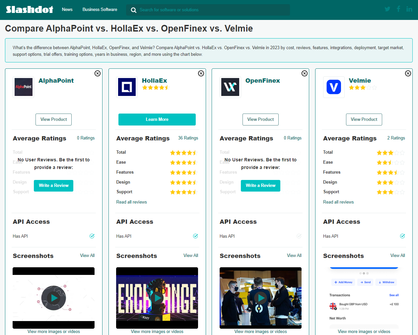
Task: Click the Velmie product logo
Action: 334,87
